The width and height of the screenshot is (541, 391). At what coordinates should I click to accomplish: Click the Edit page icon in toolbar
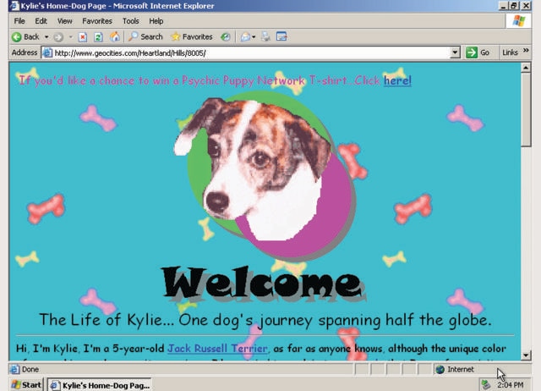281,36
